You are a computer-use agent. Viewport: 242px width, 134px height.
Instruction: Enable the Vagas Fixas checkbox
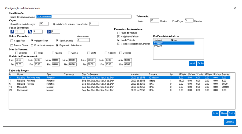(12, 41)
